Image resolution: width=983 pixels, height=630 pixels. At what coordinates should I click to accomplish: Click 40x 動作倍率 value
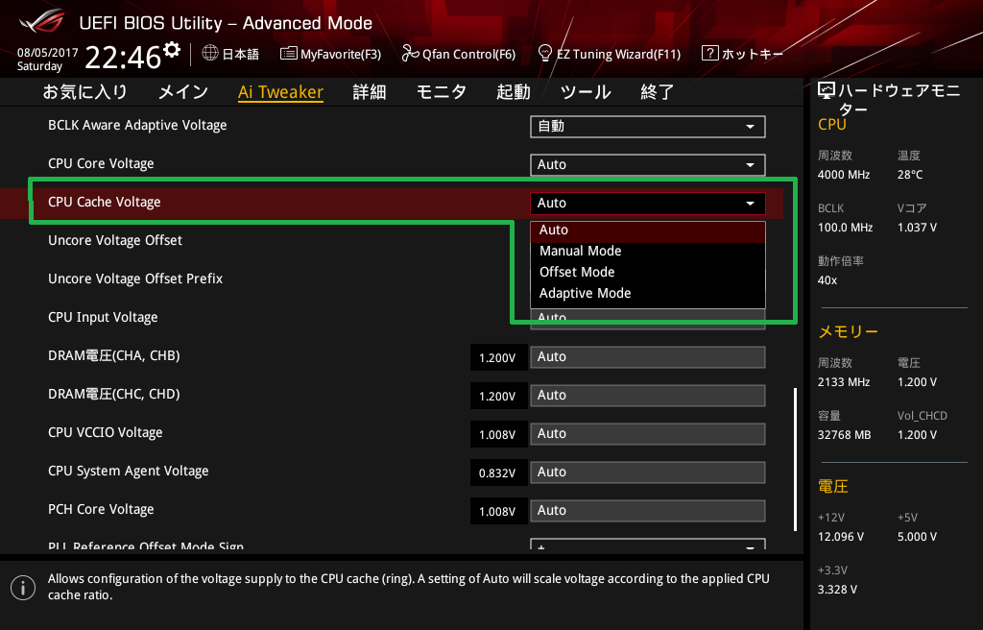coord(827,279)
